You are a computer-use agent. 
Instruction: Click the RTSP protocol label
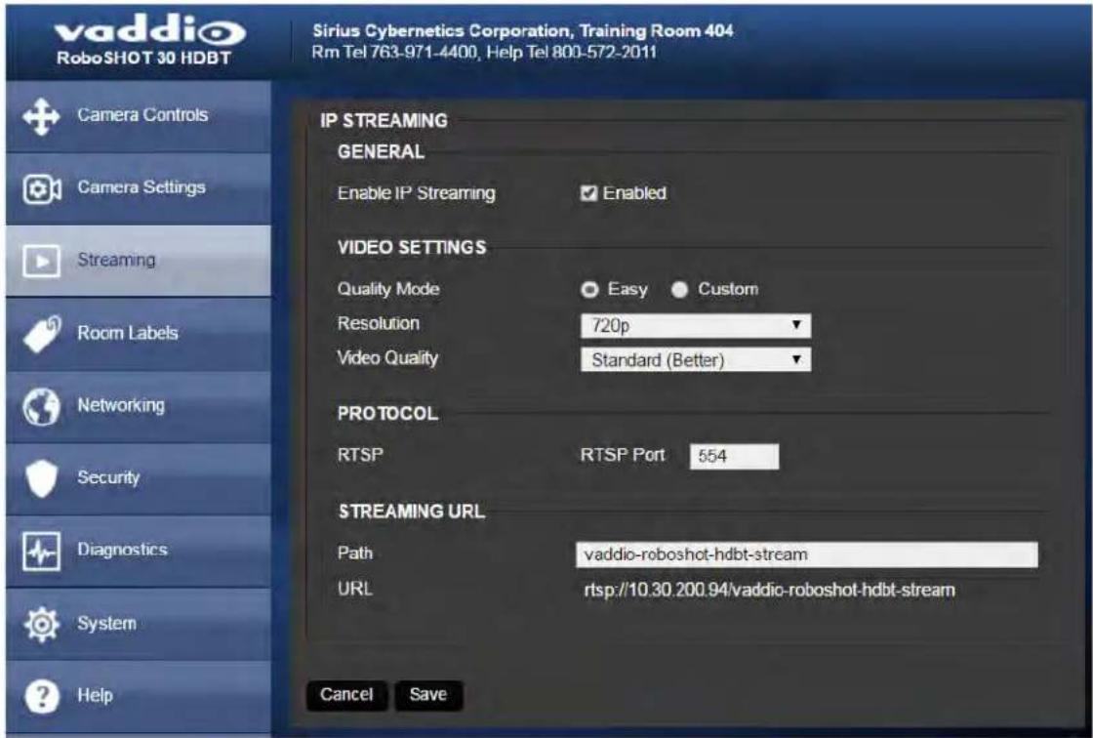coord(360,455)
